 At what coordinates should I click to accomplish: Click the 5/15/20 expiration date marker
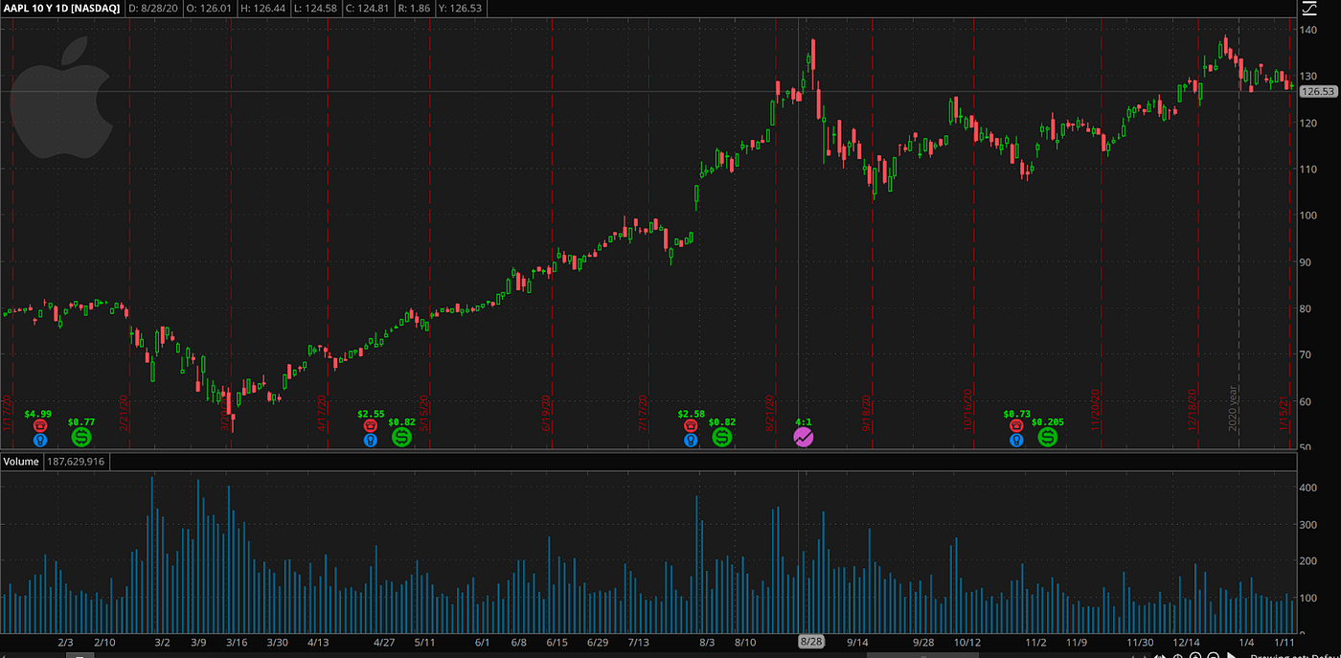coord(424,414)
